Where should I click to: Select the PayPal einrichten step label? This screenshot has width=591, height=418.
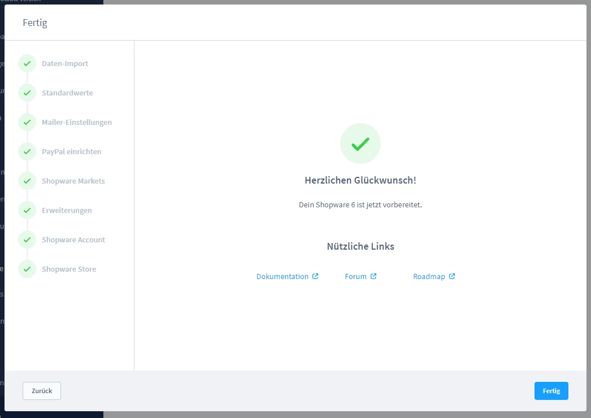pyautogui.click(x=71, y=151)
